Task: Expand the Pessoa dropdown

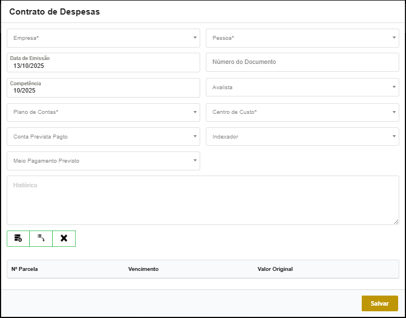Action: (x=302, y=38)
